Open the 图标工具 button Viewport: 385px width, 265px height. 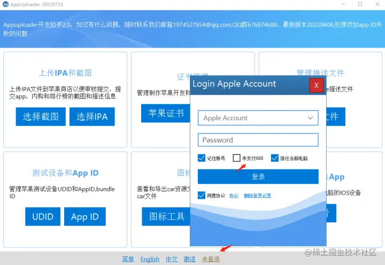(x=166, y=216)
